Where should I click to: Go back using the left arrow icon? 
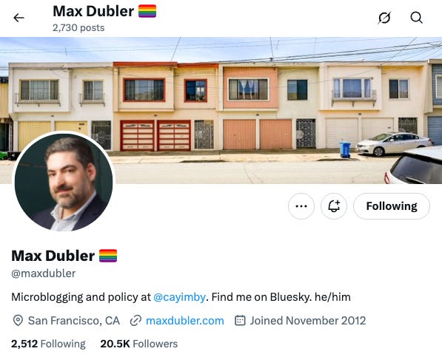pos(19,18)
